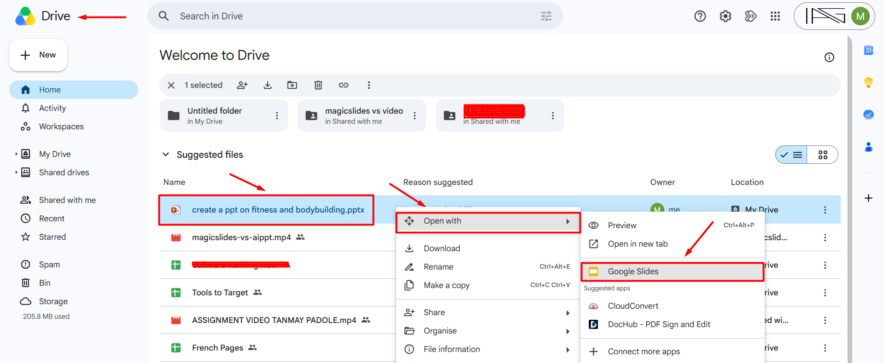
Task: Sort by the Name column header
Action: [x=174, y=182]
